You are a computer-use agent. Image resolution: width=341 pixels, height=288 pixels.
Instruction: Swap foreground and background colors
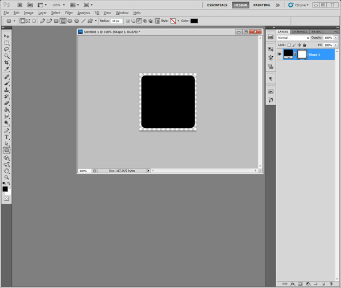tap(9, 183)
